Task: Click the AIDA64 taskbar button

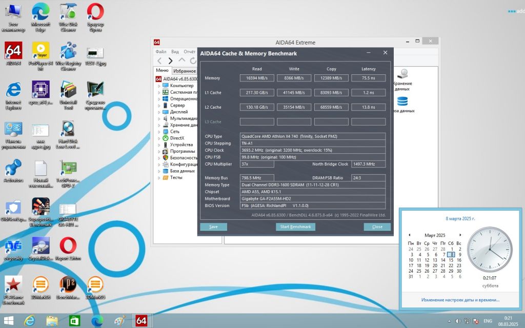Action: tap(142, 321)
